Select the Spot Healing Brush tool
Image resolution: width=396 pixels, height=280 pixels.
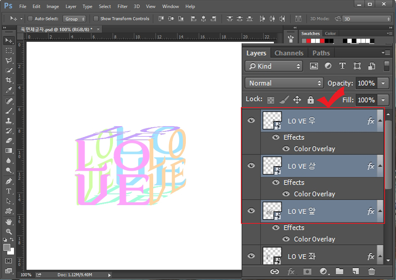pos(9,101)
